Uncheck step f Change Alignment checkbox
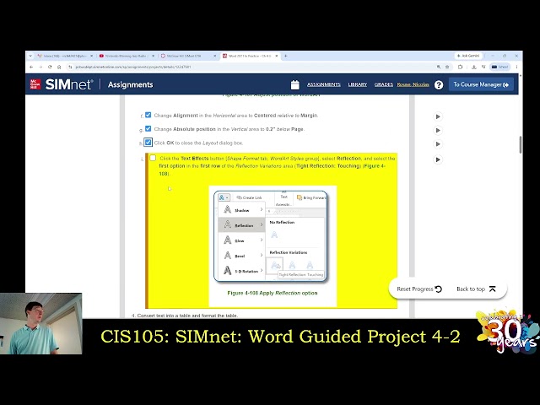This screenshot has width=540, height=405. (148, 115)
